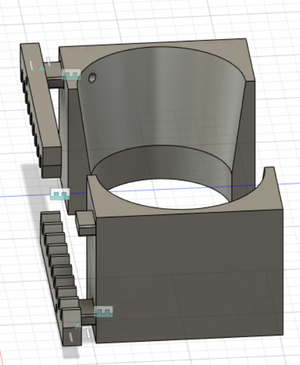The image size is (300, 365).
Task: Select the joint glyph on the front block's lower peg
Action: tap(104, 312)
